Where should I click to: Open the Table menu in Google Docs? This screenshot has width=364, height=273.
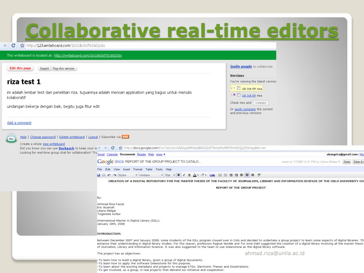click(149, 169)
